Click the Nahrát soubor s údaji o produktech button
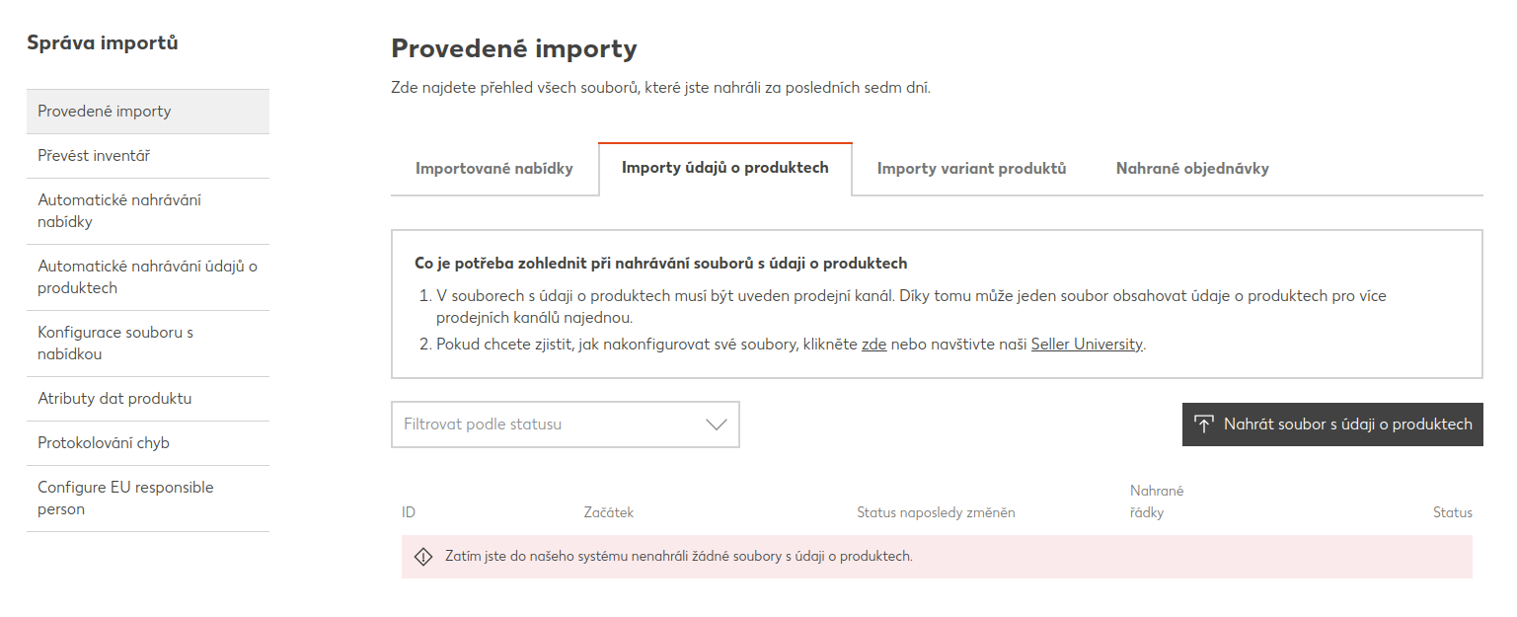 click(x=1332, y=424)
